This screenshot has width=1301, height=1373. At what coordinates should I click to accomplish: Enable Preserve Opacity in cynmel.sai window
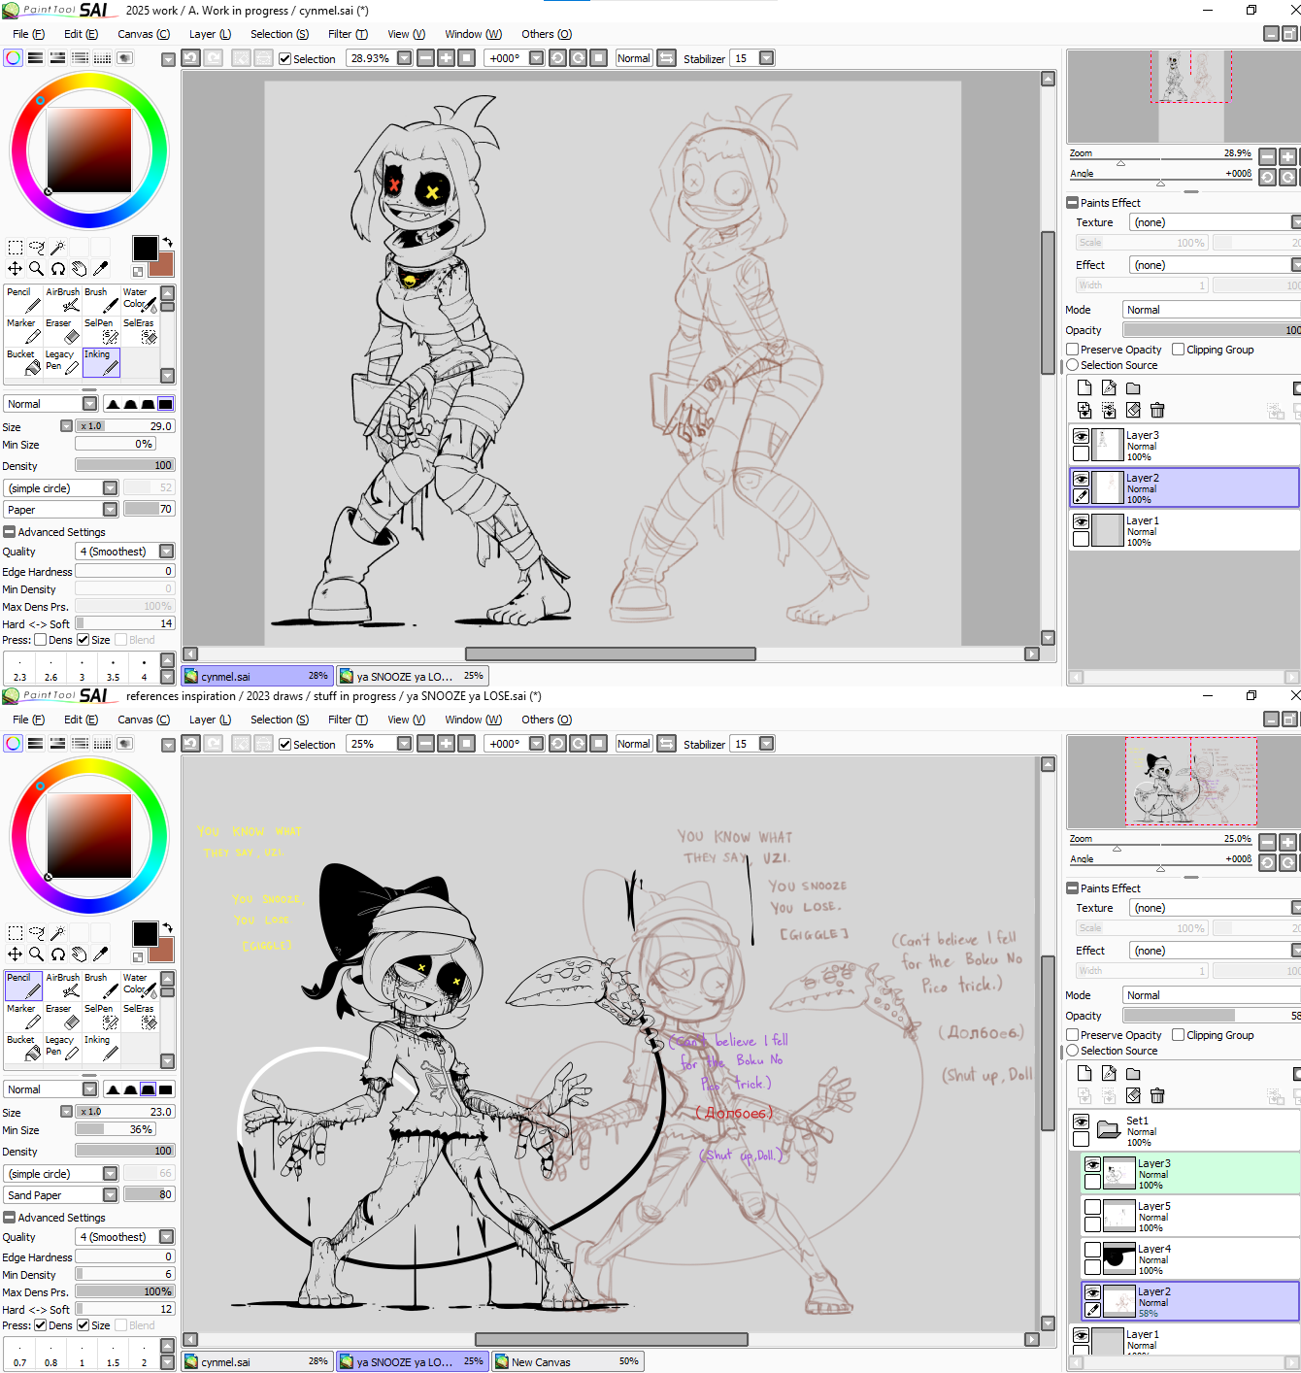point(1073,350)
